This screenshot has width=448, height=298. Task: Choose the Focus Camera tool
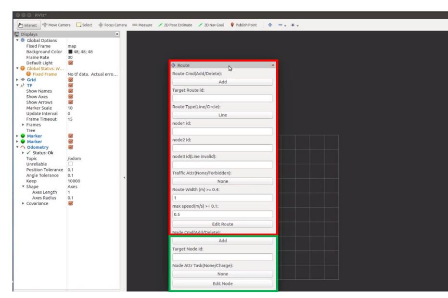click(x=113, y=25)
